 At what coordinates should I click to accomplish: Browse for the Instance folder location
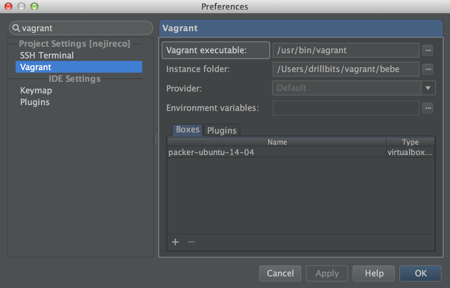tap(428, 69)
